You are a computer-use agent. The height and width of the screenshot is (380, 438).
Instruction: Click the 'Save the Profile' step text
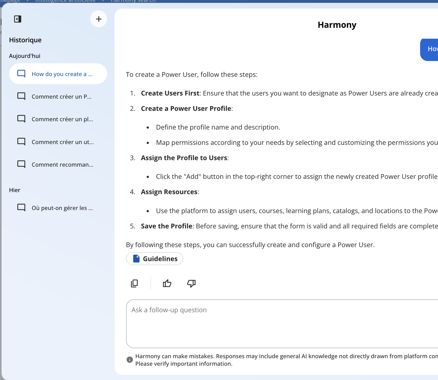point(167,226)
